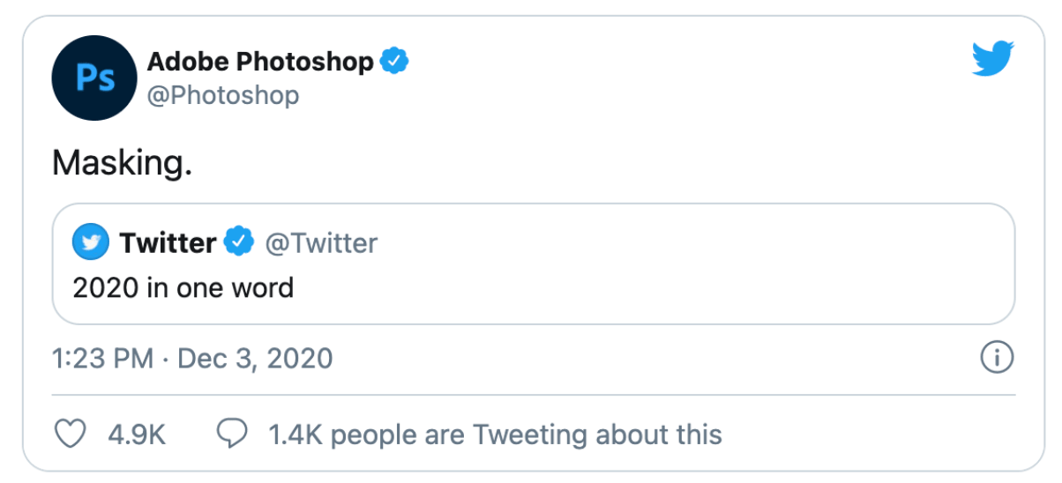1062x483 pixels.
Task: Open the tweet info icon
Action: click(x=997, y=358)
